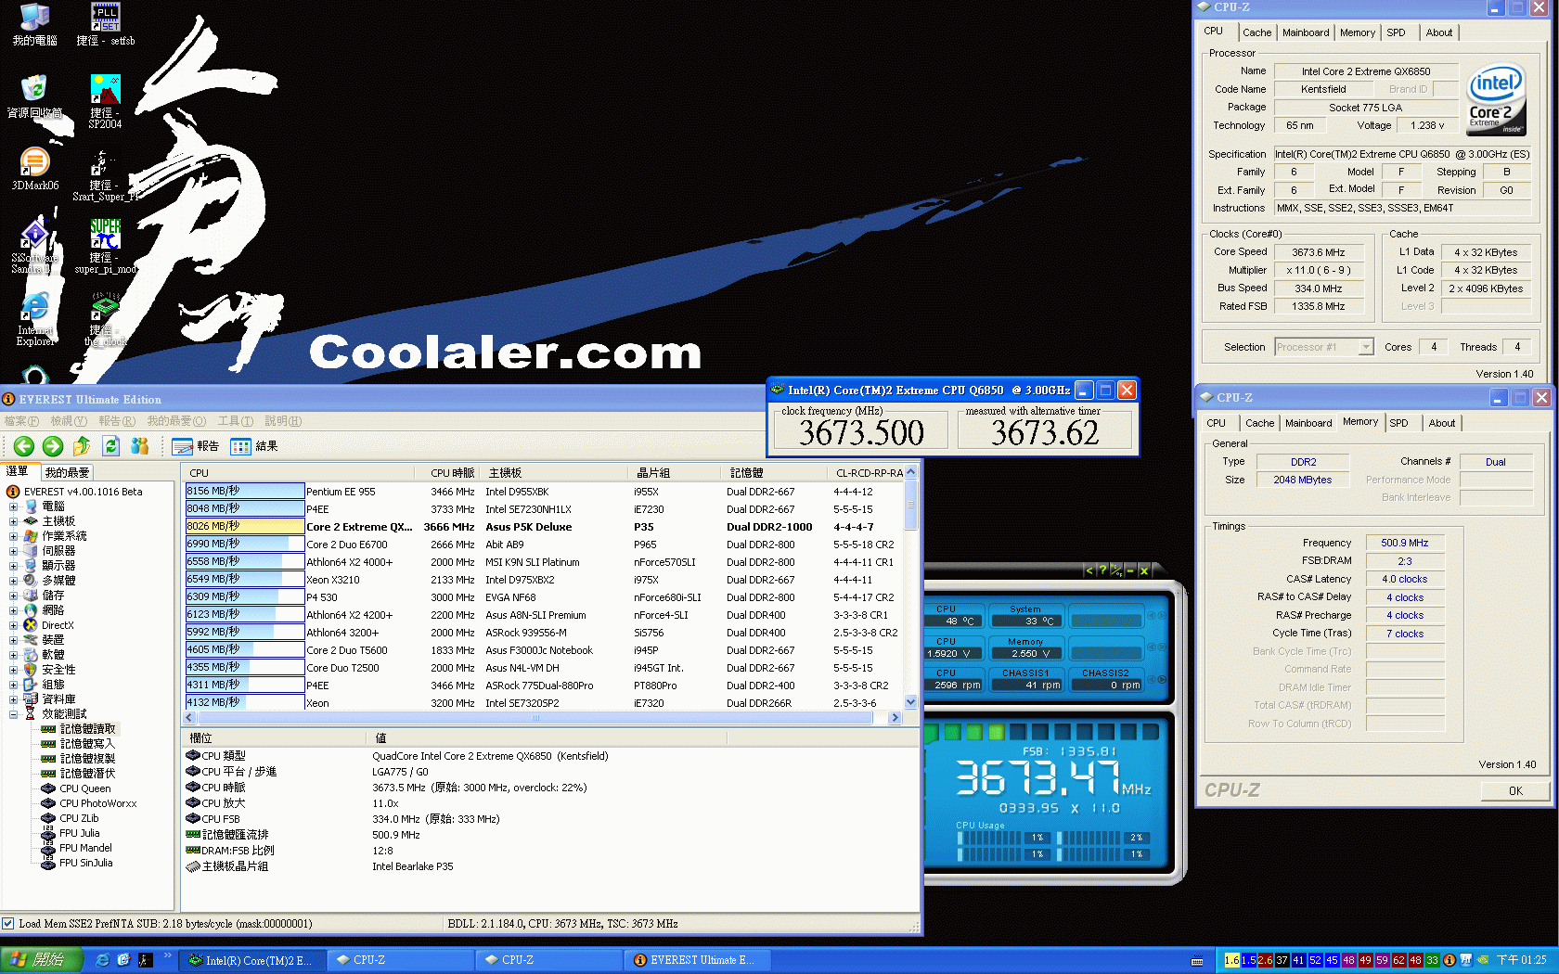Open the 檔案(F) menu in EVEREST
1559x974 pixels.
tap(21, 421)
